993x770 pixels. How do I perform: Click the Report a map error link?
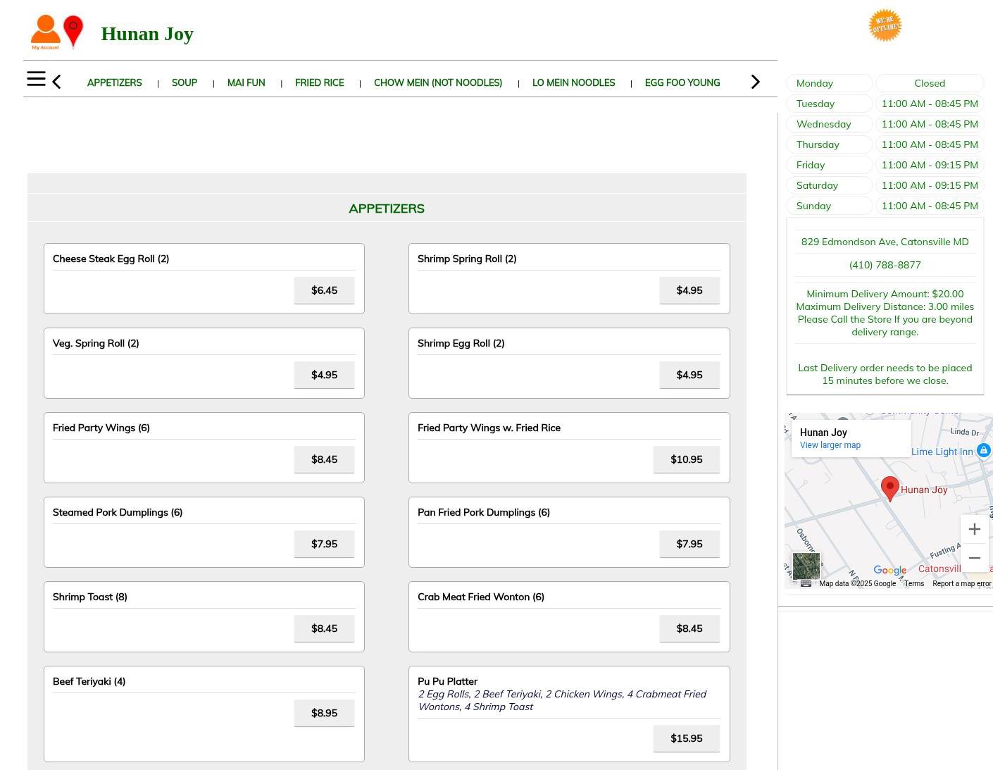[961, 583]
